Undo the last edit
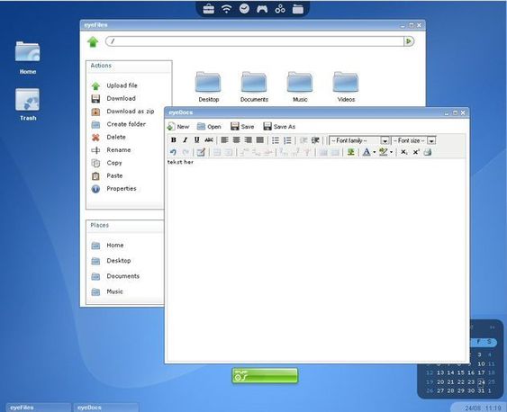The image size is (507, 412). 173,152
